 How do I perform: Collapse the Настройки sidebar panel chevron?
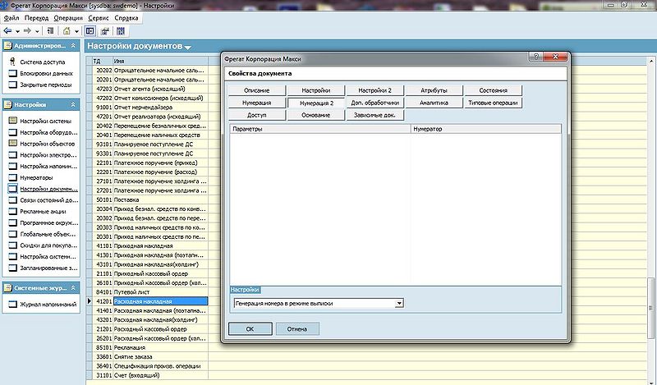pos(73,104)
